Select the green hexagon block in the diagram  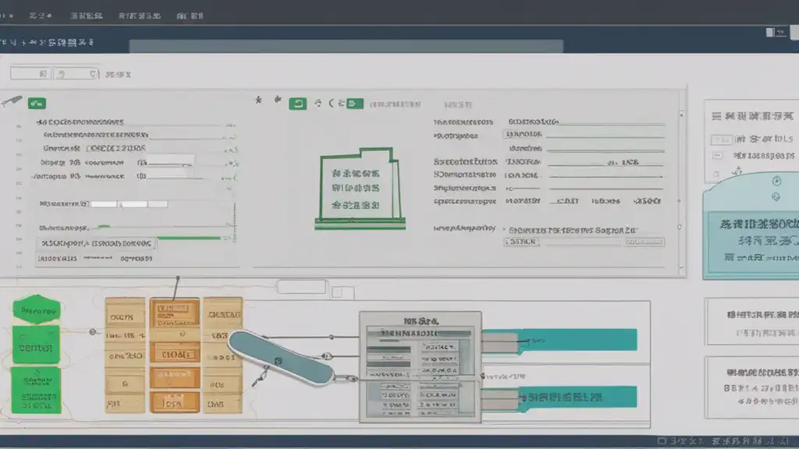point(37,309)
